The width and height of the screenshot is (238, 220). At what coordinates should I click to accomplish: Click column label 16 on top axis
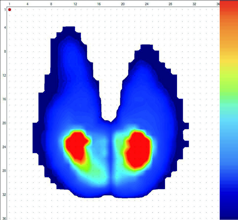(x=99, y=4)
